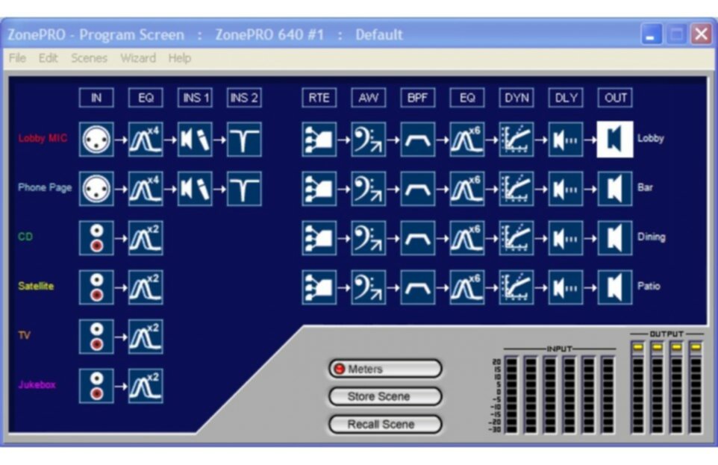Click the Phone Page 4-band EQ block
718x465 pixels.
point(146,188)
